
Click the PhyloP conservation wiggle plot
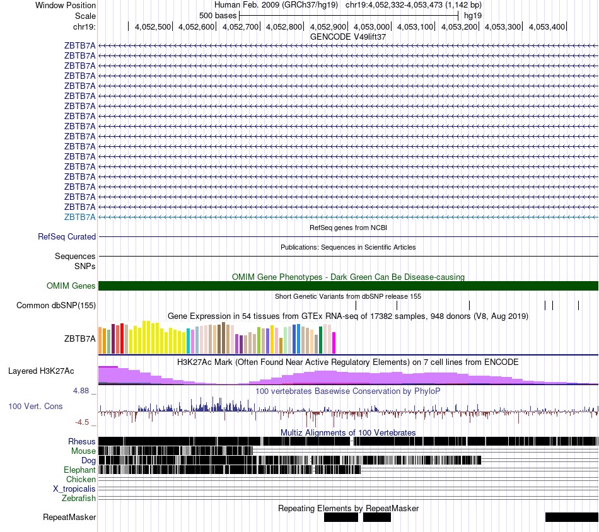(x=348, y=412)
